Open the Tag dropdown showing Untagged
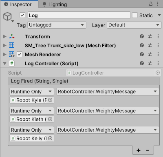Screen dimensions: 163x157 pos(57,25)
